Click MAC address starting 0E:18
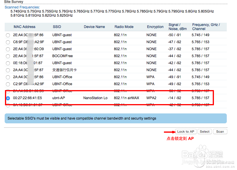237x170 pixels. pos(28,63)
